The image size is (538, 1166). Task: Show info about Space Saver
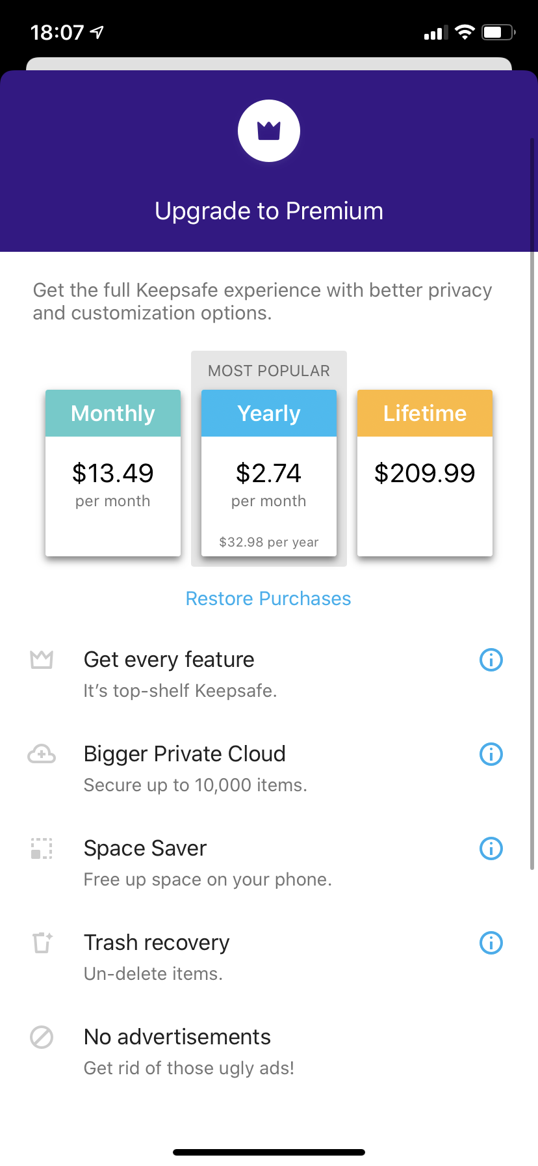(491, 848)
